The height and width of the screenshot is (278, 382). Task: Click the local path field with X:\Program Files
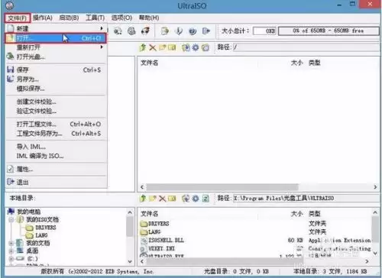pos(306,199)
